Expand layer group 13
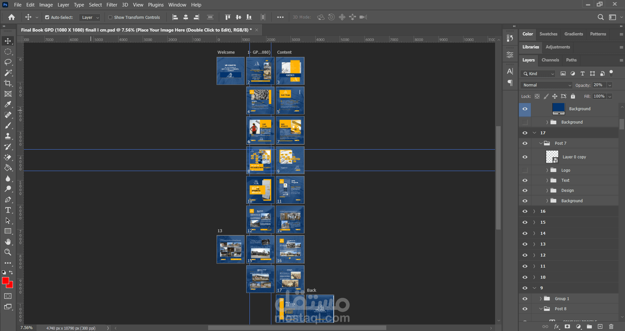This screenshot has height=331, width=625. 534,244
